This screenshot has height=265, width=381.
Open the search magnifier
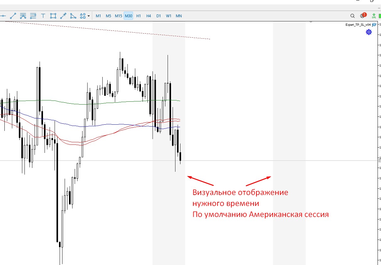tap(352, 16)
